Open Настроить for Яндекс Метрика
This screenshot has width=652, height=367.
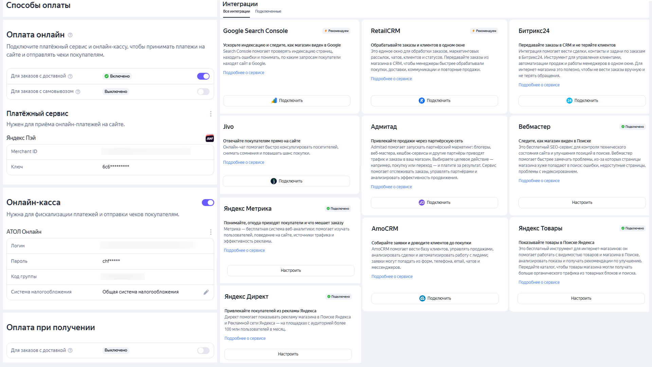291,270
